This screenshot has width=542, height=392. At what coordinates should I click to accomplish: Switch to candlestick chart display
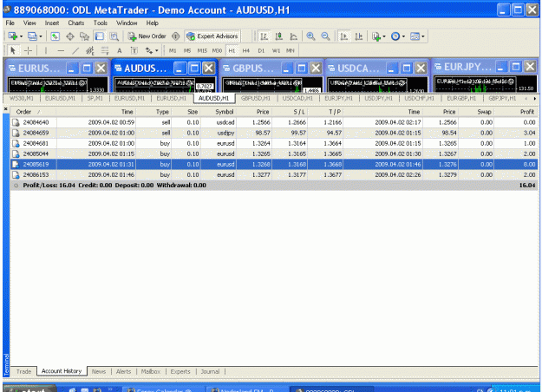[279, 36]
